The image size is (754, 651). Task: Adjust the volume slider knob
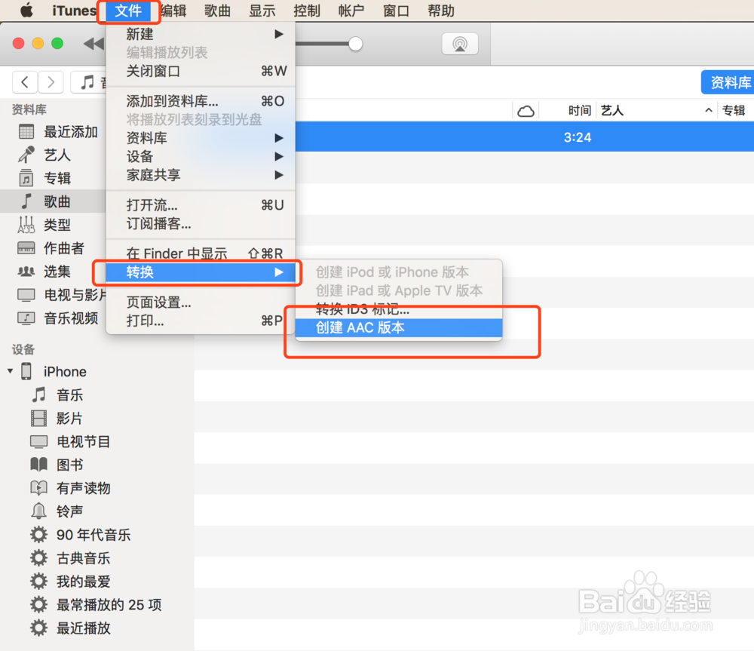click(x=355, y=44)
